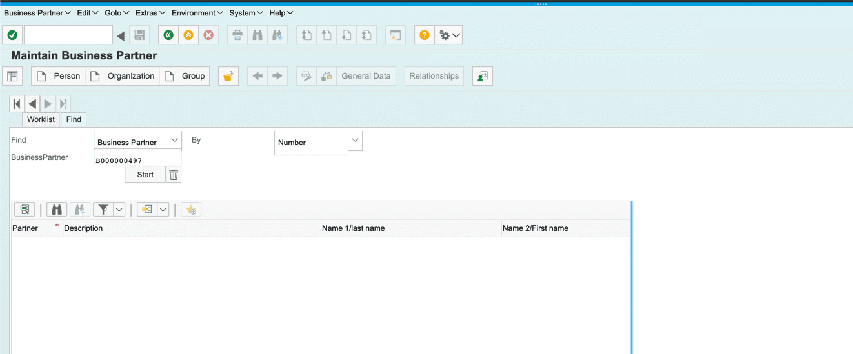Click the New GUI Window icon
The width and height of the screenshot is (853, 354).
click(x=395, y=35)
